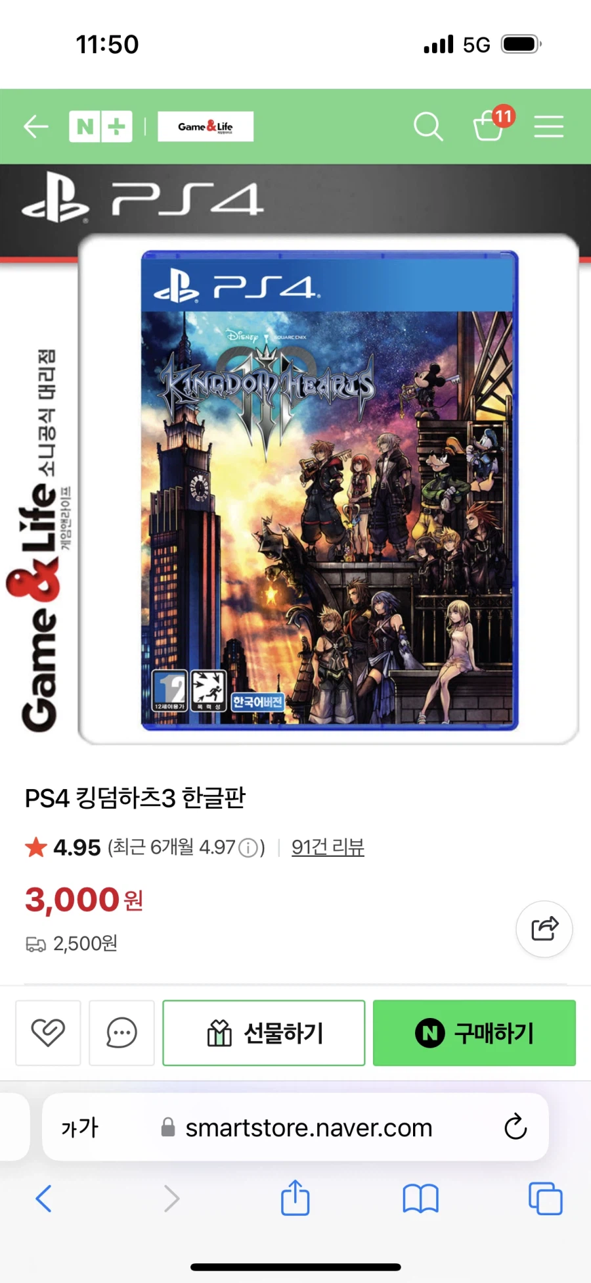Toggle the heart wishlist button
This screenshot has width=591, height=1283.
(48, 1032)
